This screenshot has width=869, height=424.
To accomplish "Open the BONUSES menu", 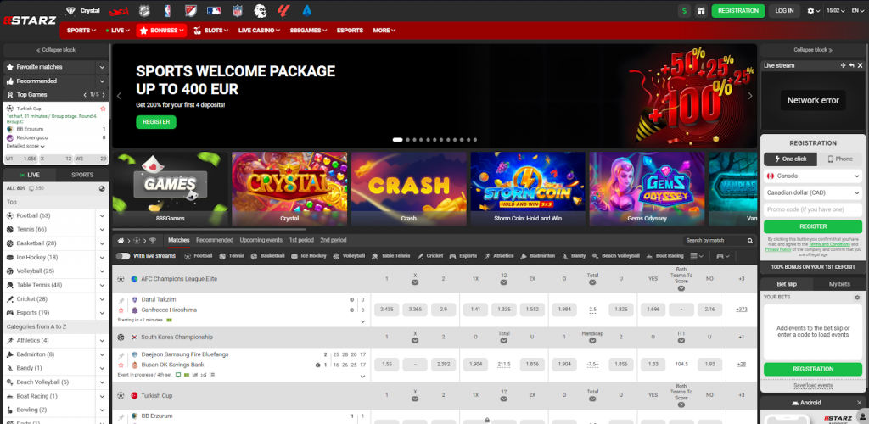I will coord(161,31).
